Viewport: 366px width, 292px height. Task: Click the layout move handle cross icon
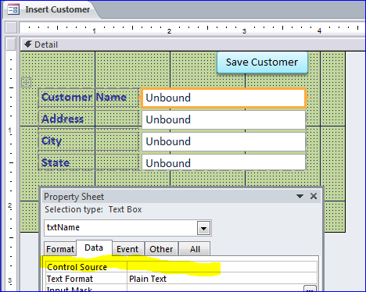(26, 83)
